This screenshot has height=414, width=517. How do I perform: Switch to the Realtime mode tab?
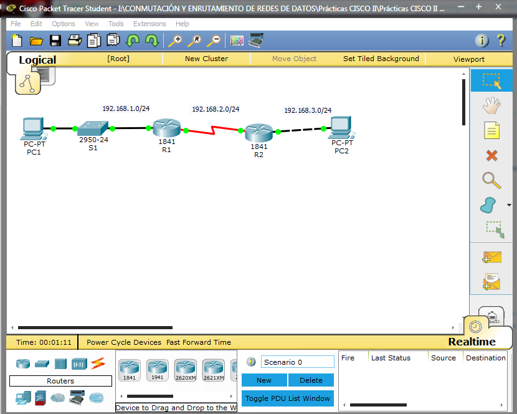472,342
